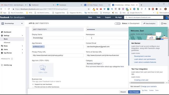Click the Roles icon in sidebar
The image size is (169, 95).
tap(2, 46)
